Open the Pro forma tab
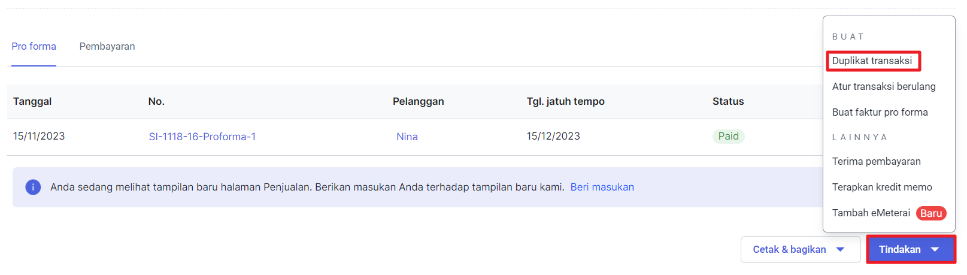The width and height of the screenshot is (967, 275). 34,46
